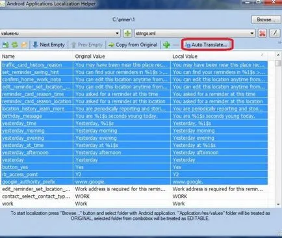The image size is (282, 238).
Task: Select the traffic_card_history_reason row
Action: 135,65
